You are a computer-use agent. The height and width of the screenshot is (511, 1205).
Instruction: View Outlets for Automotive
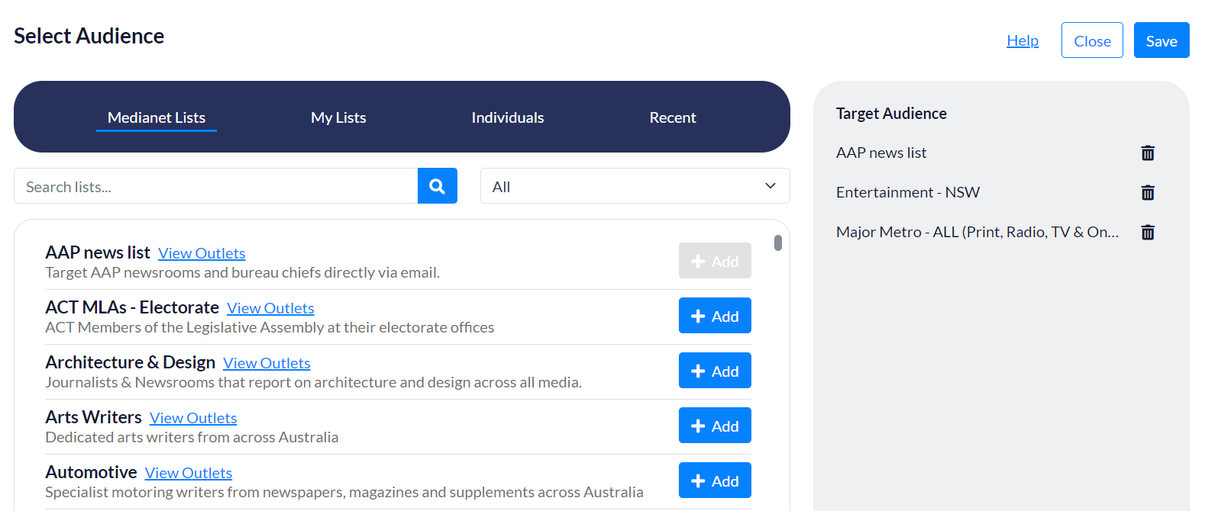tap(189, 473)
